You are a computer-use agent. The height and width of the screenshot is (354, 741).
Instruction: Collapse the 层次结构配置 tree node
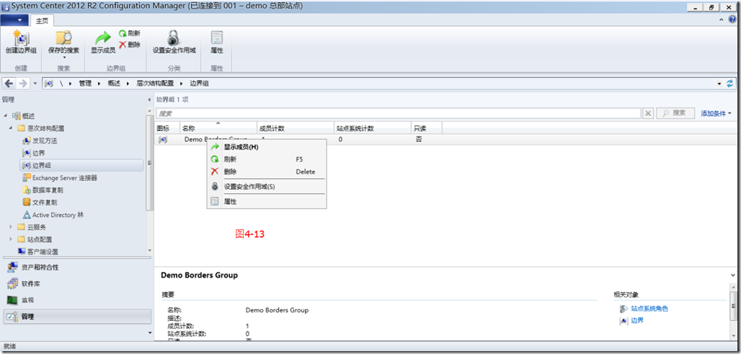10,128
